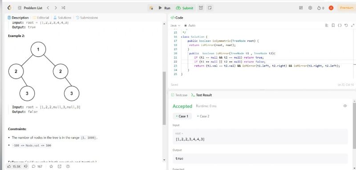The width and height of the screenshot is (356, 170).
Task: Click the streak flame counter
Action: pyautogui.click(x=320, y=8)
